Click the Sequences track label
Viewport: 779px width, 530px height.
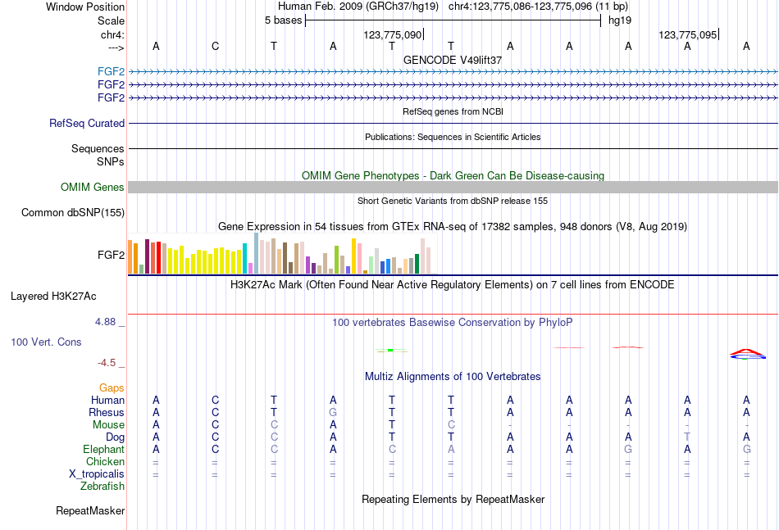click(x=98, y=148)
